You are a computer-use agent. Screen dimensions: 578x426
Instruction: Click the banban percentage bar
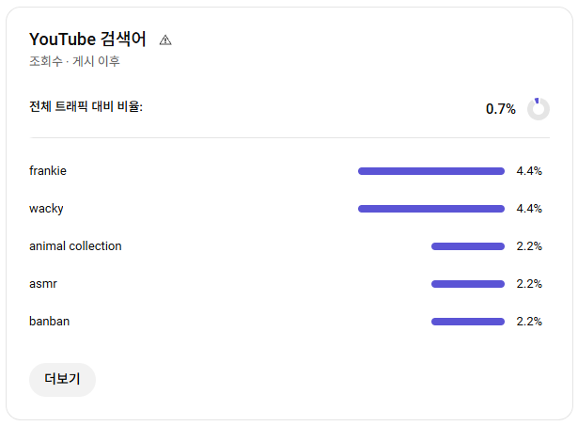tap(468, 322)
